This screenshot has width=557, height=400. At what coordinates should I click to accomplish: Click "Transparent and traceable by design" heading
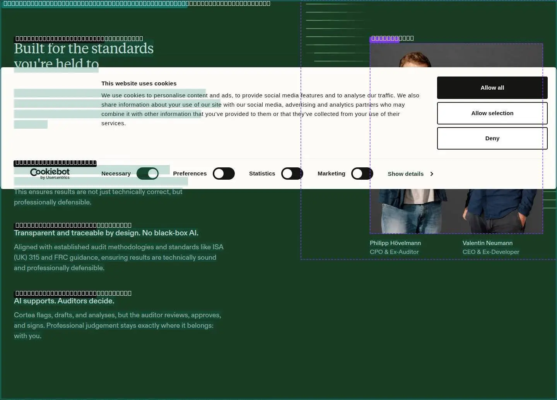click(106, 233)
